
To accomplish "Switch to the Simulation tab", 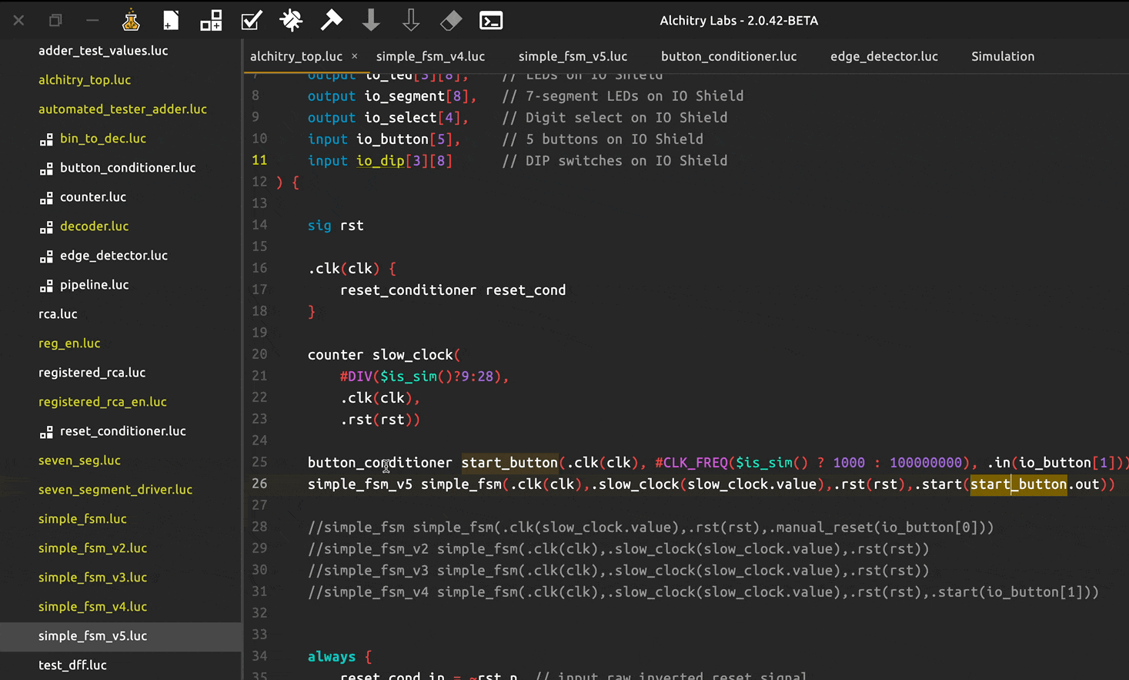I will pyautogui.click(x=1002, y=56).
